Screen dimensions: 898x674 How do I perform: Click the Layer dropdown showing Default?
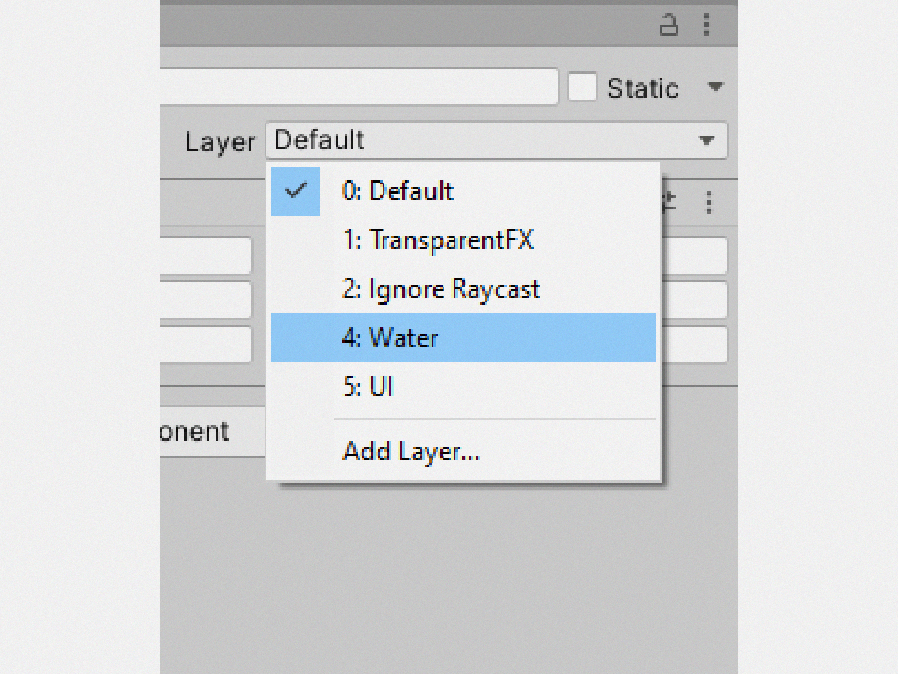[496, 140]
